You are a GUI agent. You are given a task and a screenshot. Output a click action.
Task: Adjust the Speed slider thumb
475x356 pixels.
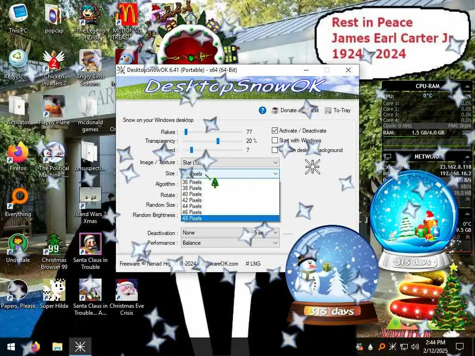(191, 150)
